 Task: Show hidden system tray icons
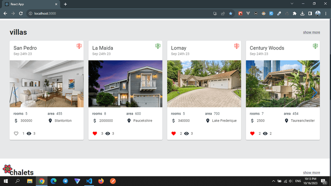point(273,181)
